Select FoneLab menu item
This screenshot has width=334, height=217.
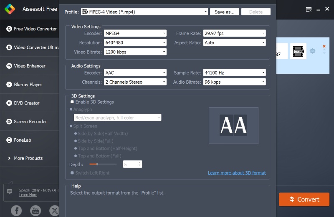(x=30, y=140)
